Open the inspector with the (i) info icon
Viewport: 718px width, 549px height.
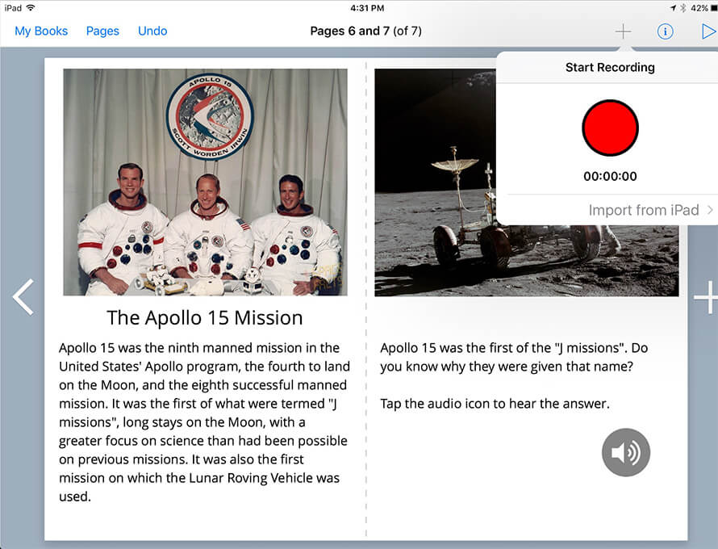click(x=665, y=31)
